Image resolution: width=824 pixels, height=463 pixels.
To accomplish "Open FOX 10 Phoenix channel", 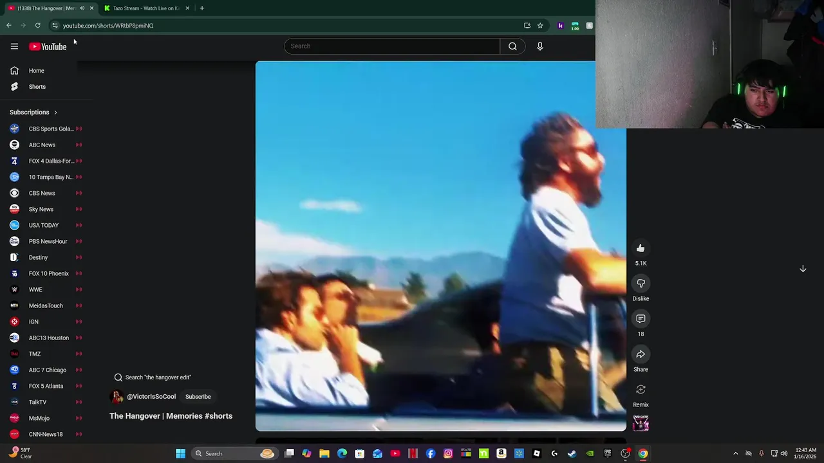I will 45,273.
